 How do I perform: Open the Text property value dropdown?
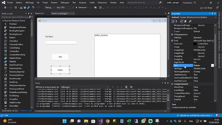(x=212, y=65)
